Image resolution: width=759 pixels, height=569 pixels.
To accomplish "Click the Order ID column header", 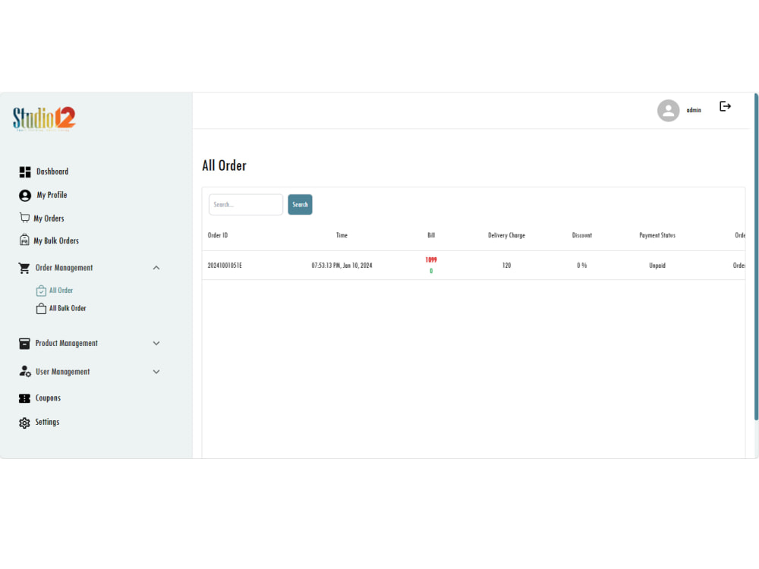I will tap(218, 235).
